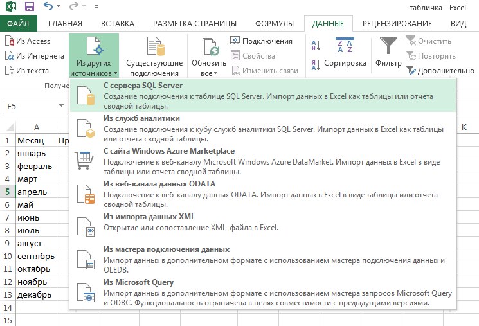The height and width of the screenshot is (326, 479).
Task: Collapse the Из других источников dropdown
Action: 94,55
